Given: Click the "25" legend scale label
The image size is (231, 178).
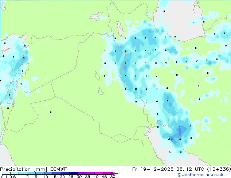Looking at the screenshot, I should point(71,177).
